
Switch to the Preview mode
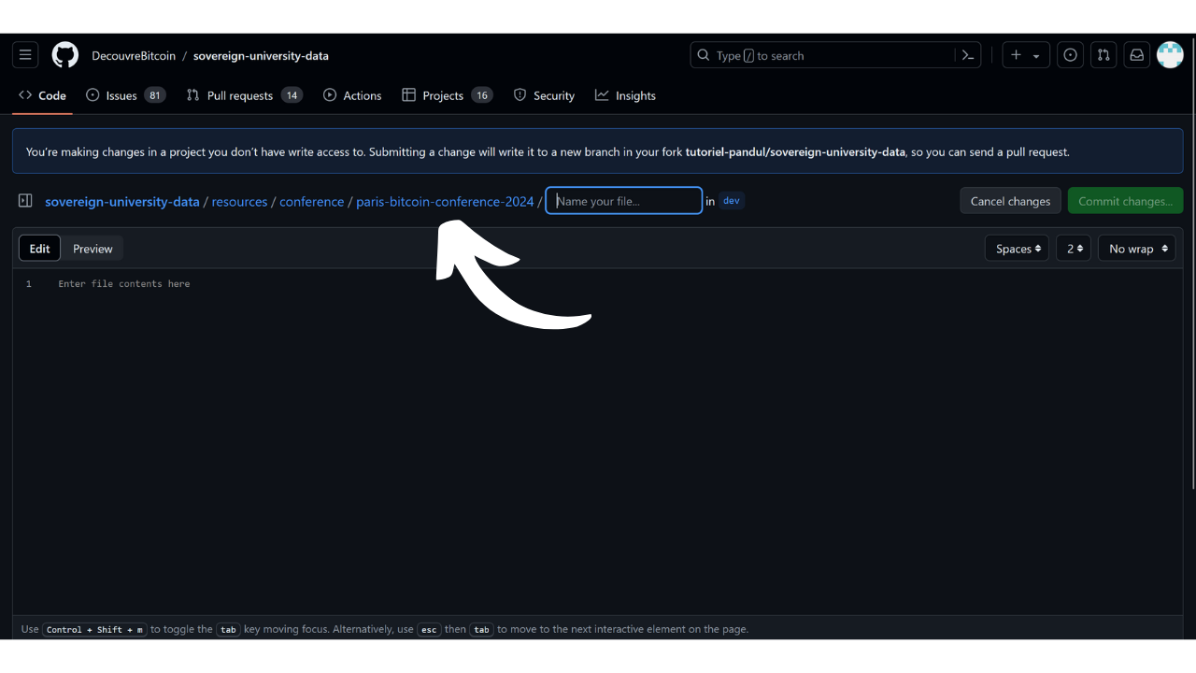tap(93, 249)
